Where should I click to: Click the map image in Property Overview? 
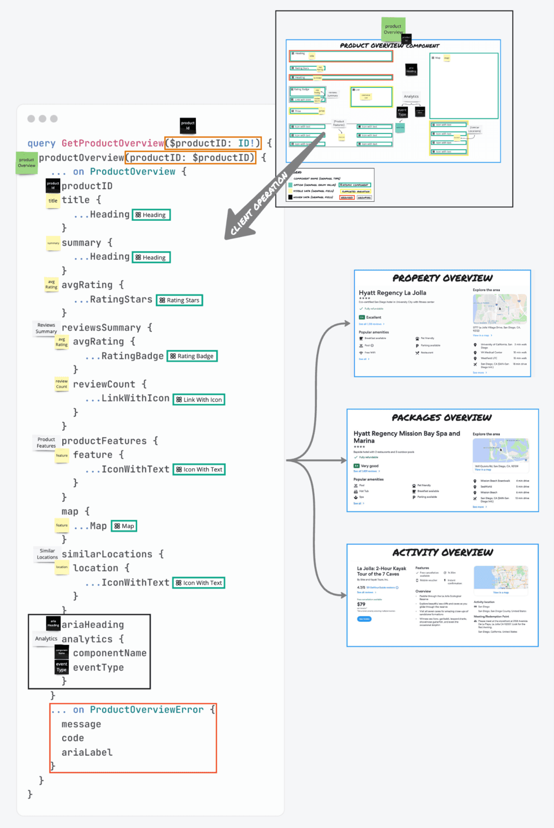499,308
